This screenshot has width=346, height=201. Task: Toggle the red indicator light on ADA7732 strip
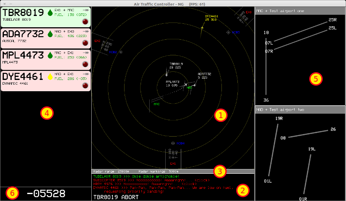[x=84, y=43]
